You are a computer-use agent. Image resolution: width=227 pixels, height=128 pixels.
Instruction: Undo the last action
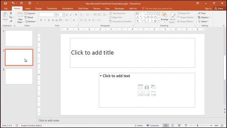(13, 3)
